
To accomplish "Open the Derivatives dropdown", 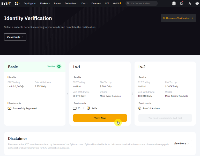I will pos(71,3).
